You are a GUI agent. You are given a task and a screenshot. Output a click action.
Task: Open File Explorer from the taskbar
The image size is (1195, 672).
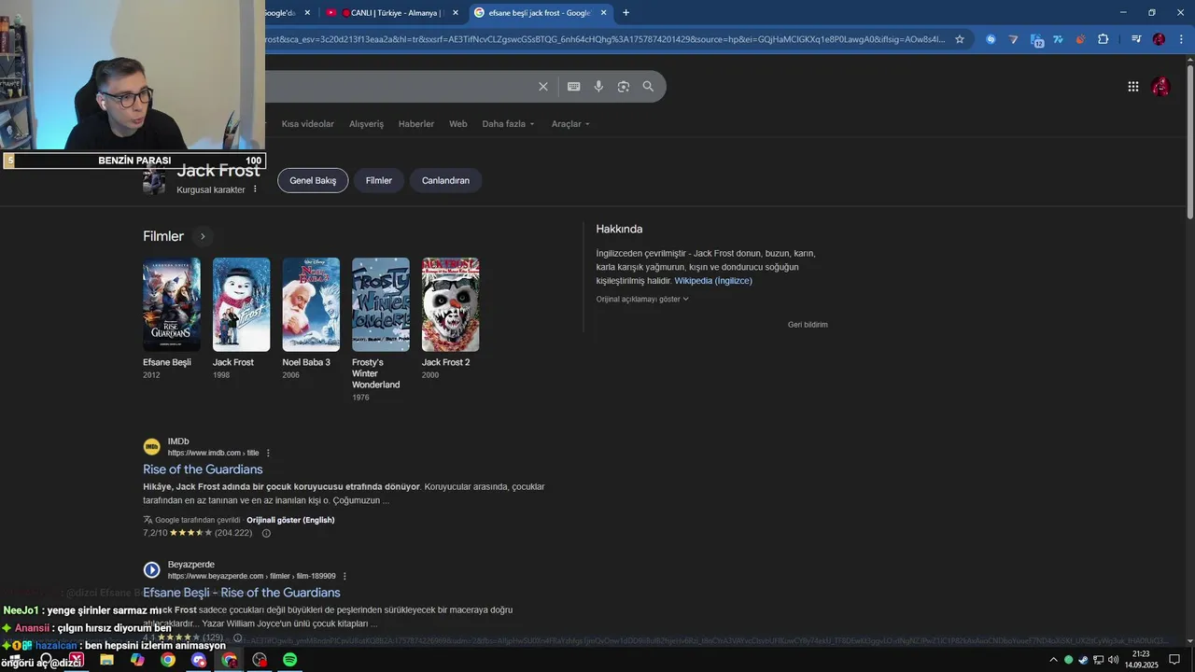(x=106, y=660)
